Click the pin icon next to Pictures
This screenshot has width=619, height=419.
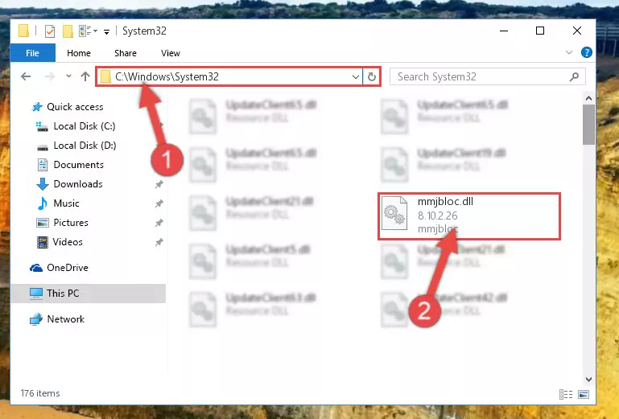[159, 223]
